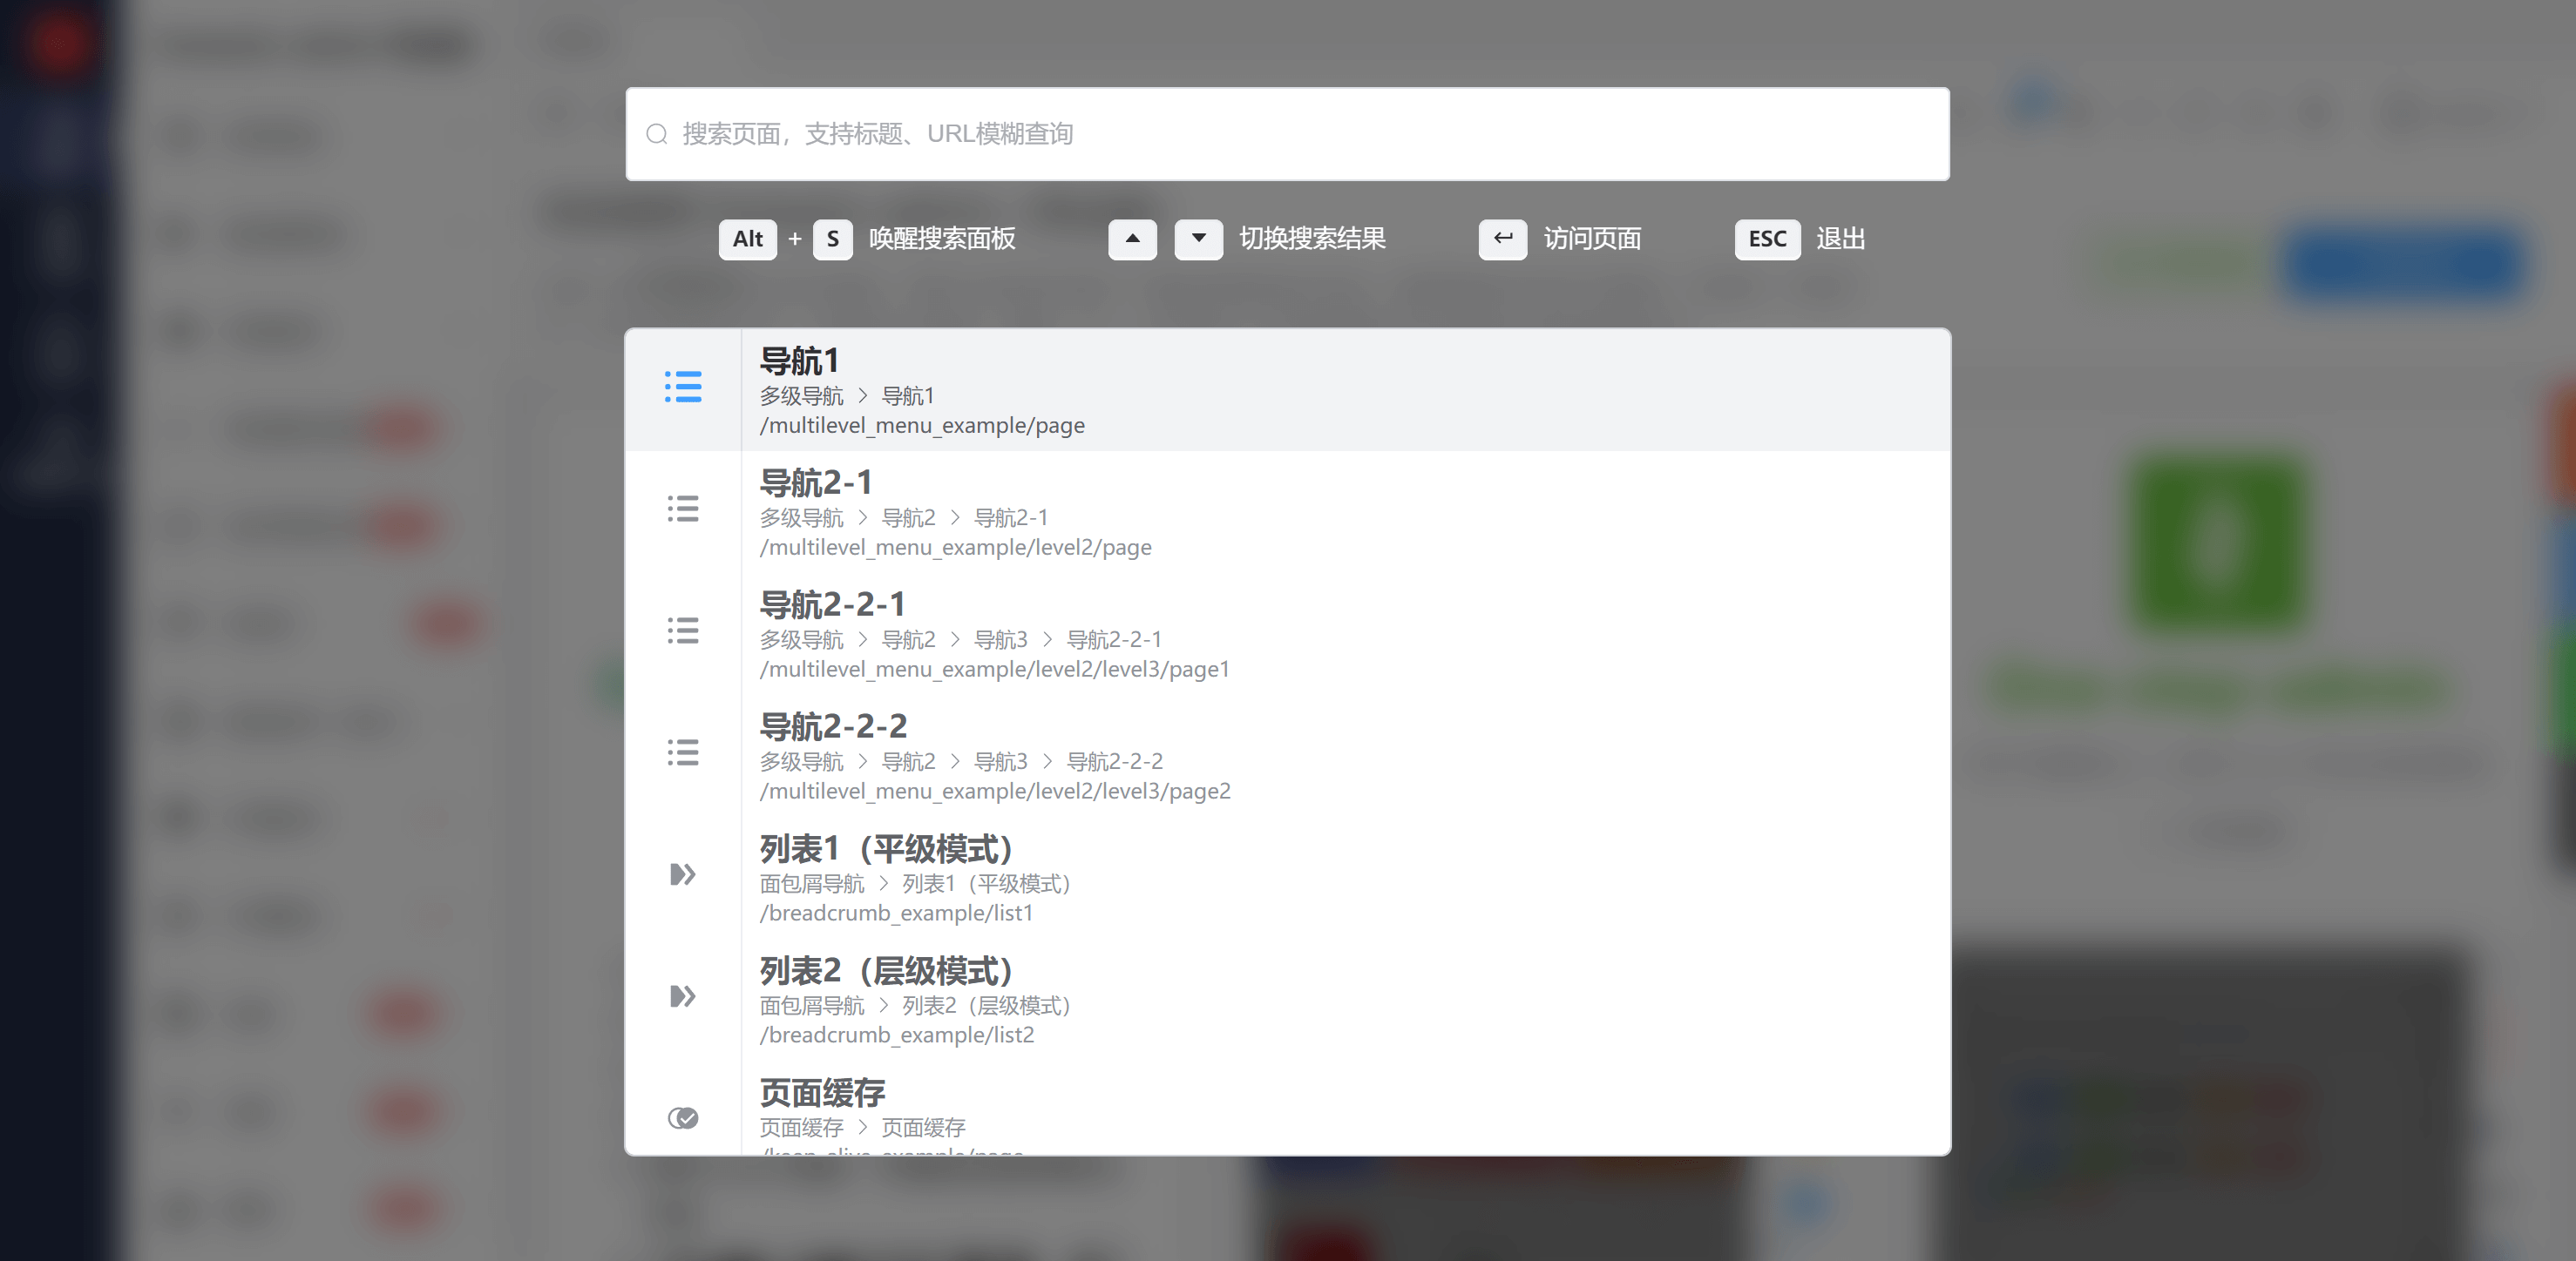Click the Enter key hint for 访问页面
This screenshot has width=2576, height=1261.
click(1502, 239)
